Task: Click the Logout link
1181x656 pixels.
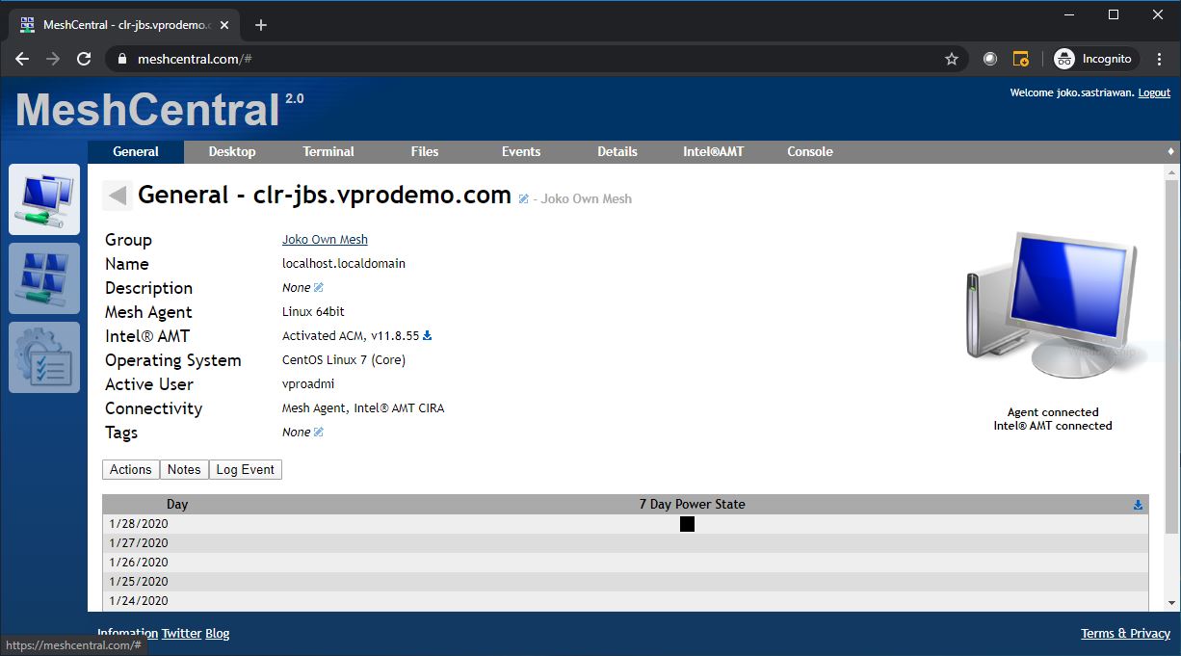Action: tap(1154, 92)
